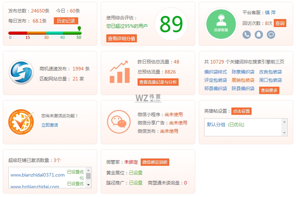Click 查询 button next to 回访次数

[280, 23]
